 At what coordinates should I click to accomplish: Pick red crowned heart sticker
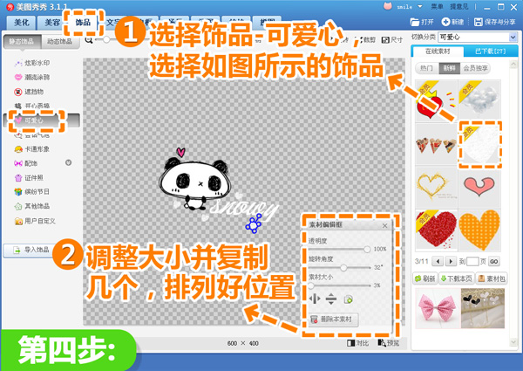(x=436, y=100)
